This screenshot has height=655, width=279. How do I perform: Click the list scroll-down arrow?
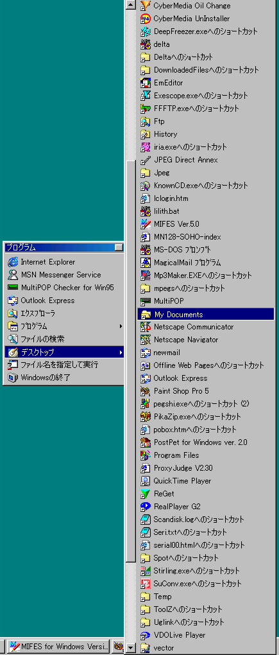pyautogui.click(x=131, y=649)
